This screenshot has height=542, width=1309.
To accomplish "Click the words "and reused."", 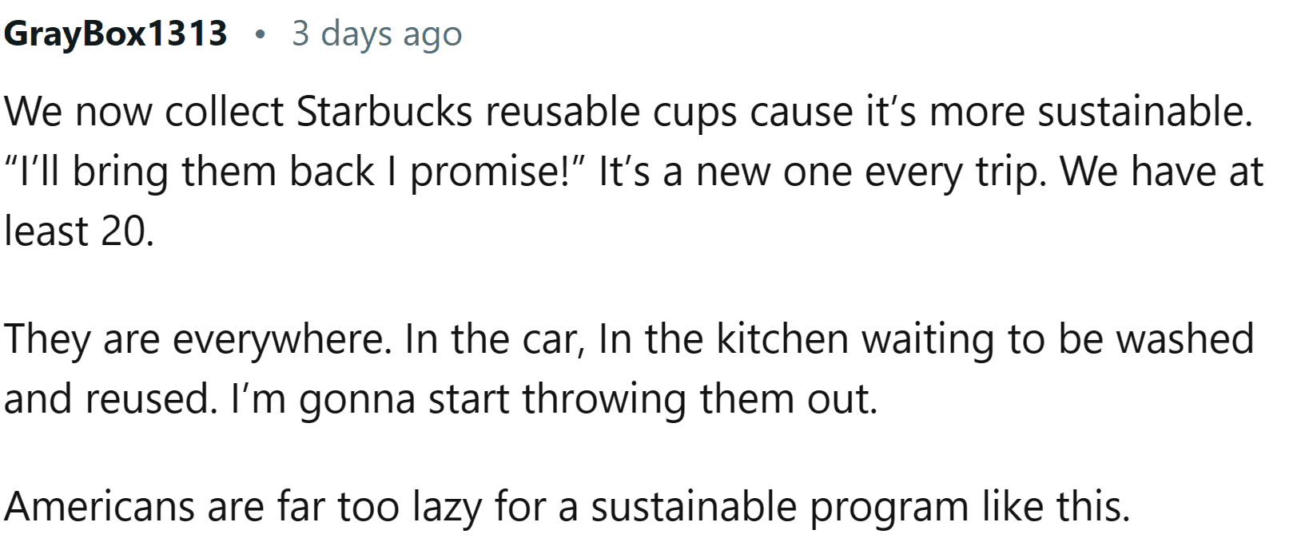I will [111, 398].
